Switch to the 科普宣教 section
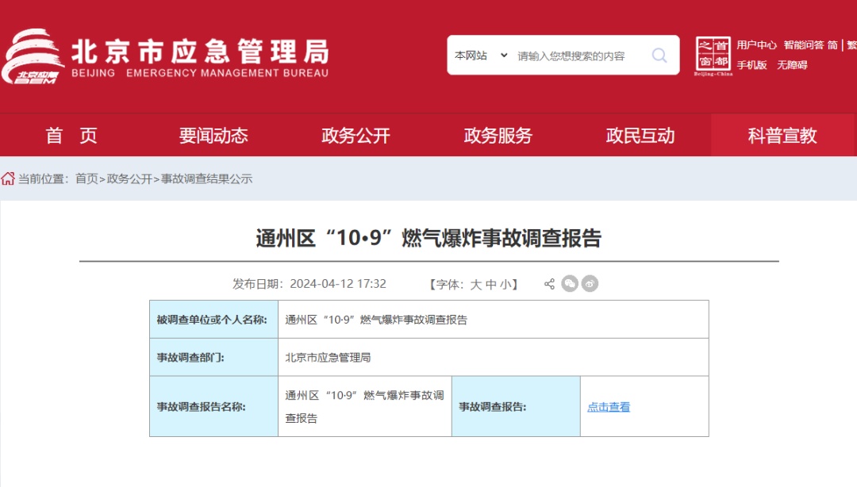 point(783,135)
